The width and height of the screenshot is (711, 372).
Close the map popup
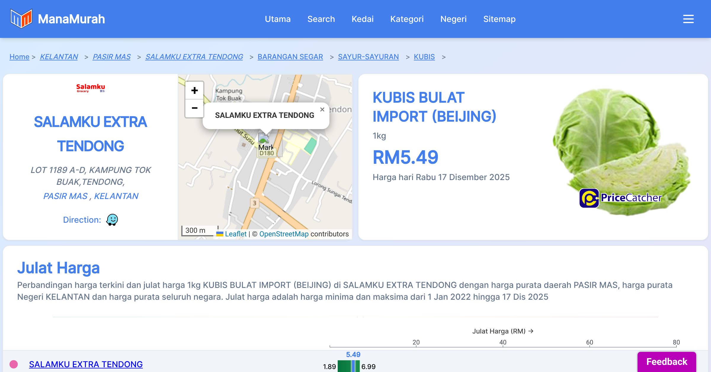point(322,110)
